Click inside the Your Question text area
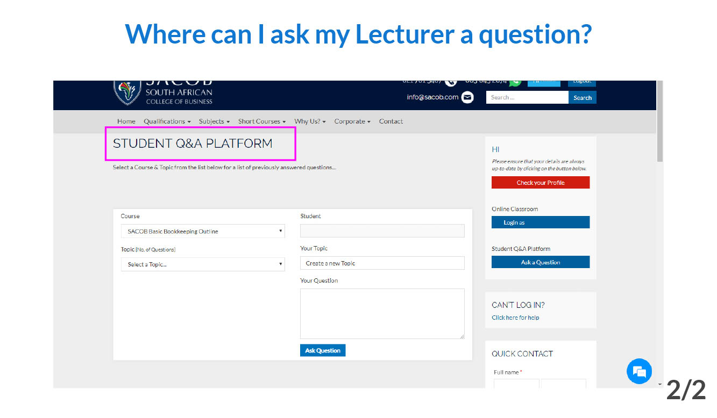Viewport: 717px width, 418px height. pos(382,314)
